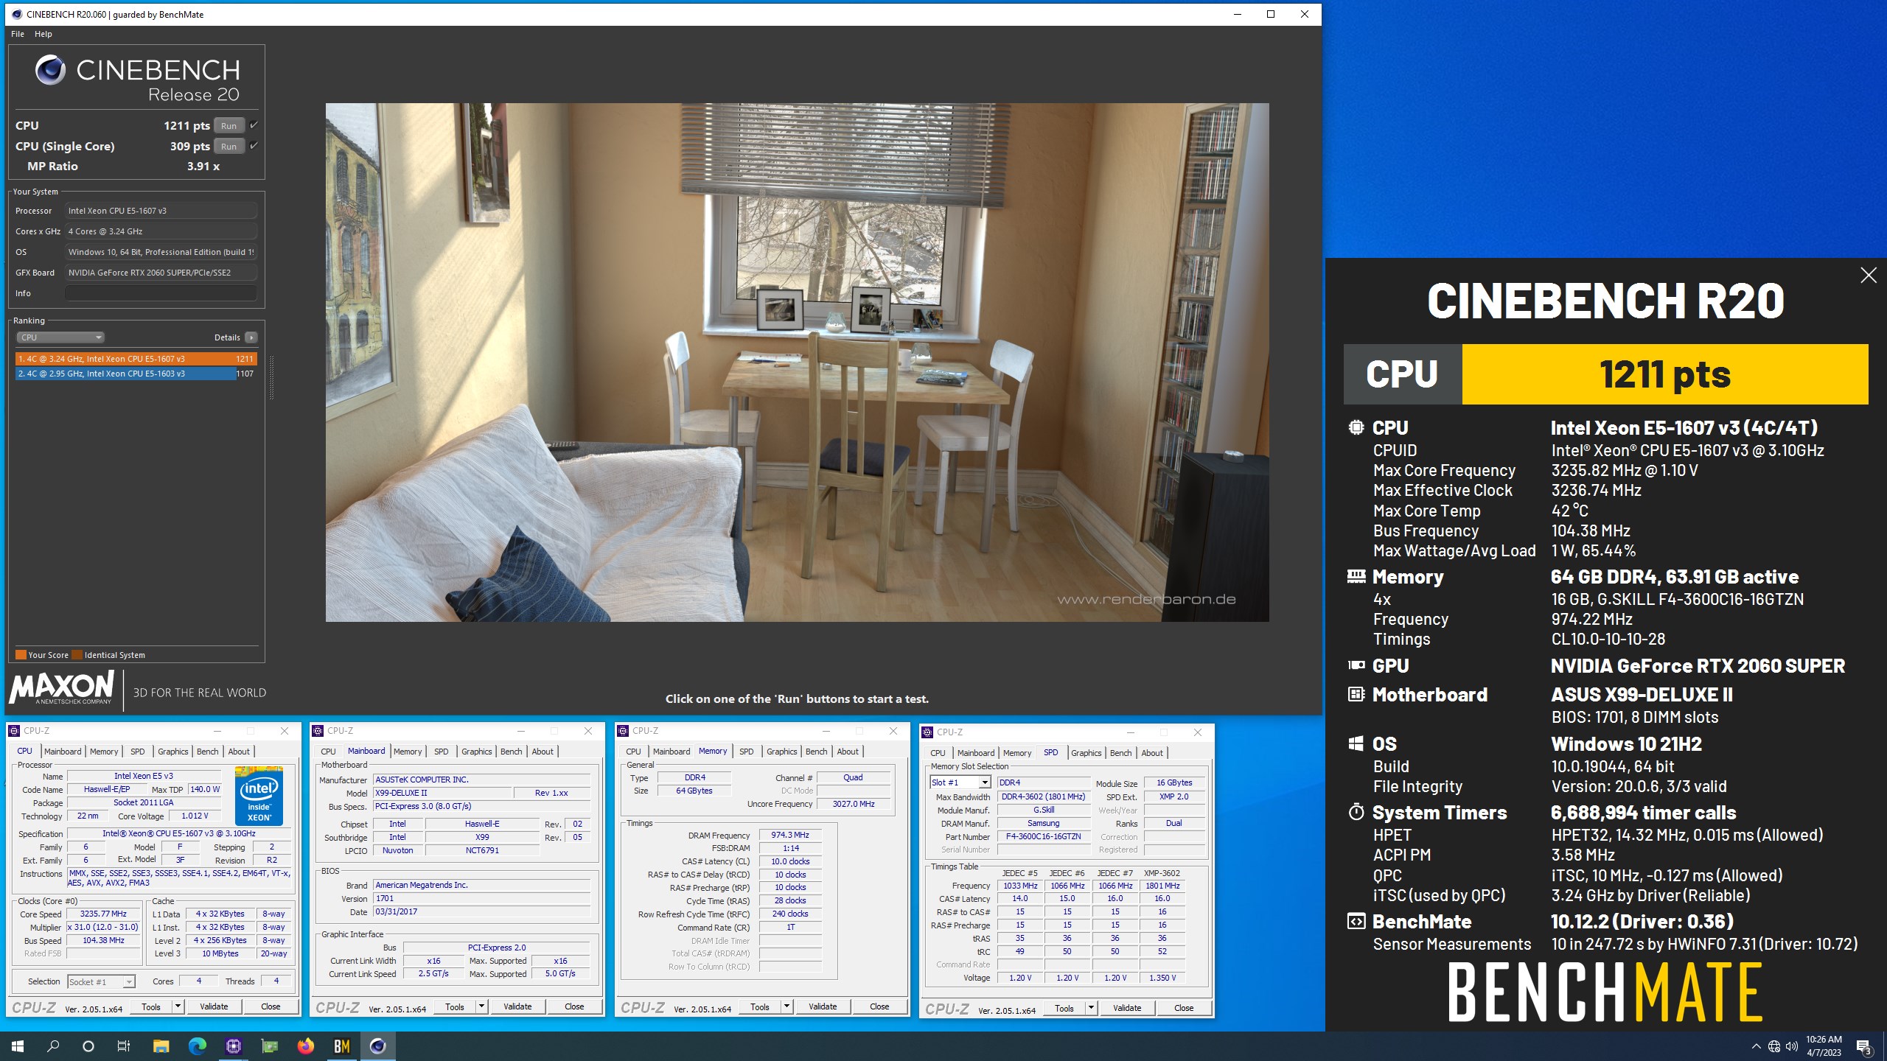Open Tools dropdown arrow in Memory CPU-Z
The image size is (1887, 1061).
[786, 1006]
